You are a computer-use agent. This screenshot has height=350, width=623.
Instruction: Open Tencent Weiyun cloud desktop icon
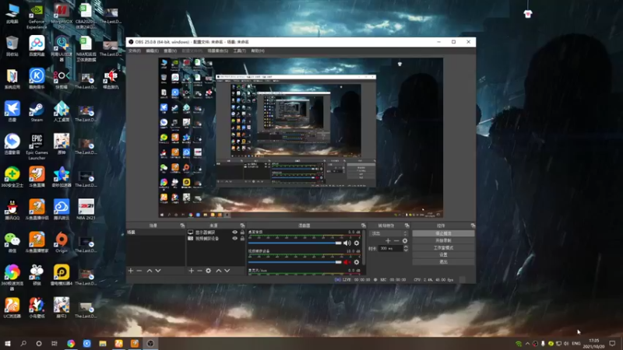[x=62, y=209]
